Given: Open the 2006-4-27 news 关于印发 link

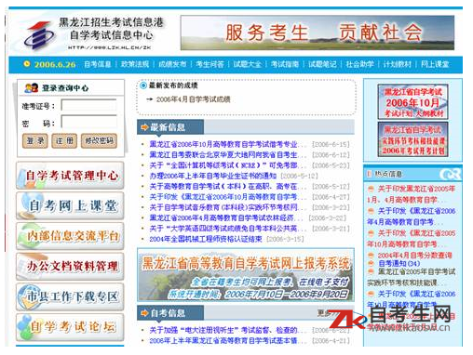Looking at the screenshot, I should tap(228, 197).
